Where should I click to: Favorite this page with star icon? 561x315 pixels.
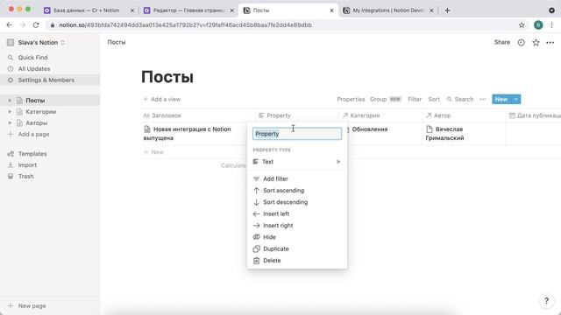click(x=536, y=43)
